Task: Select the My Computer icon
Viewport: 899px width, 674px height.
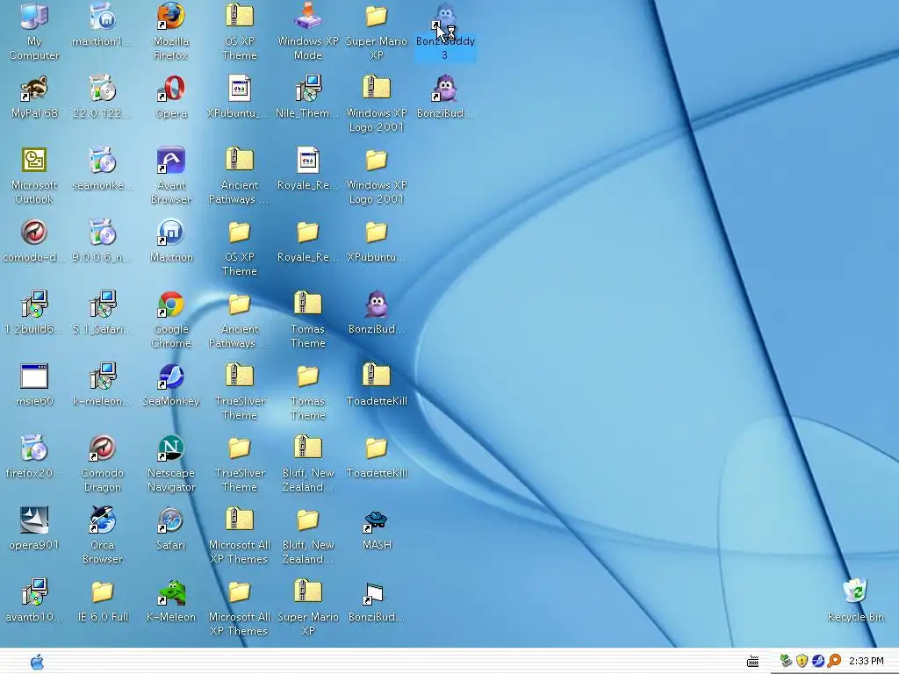Action: point(34,16)
